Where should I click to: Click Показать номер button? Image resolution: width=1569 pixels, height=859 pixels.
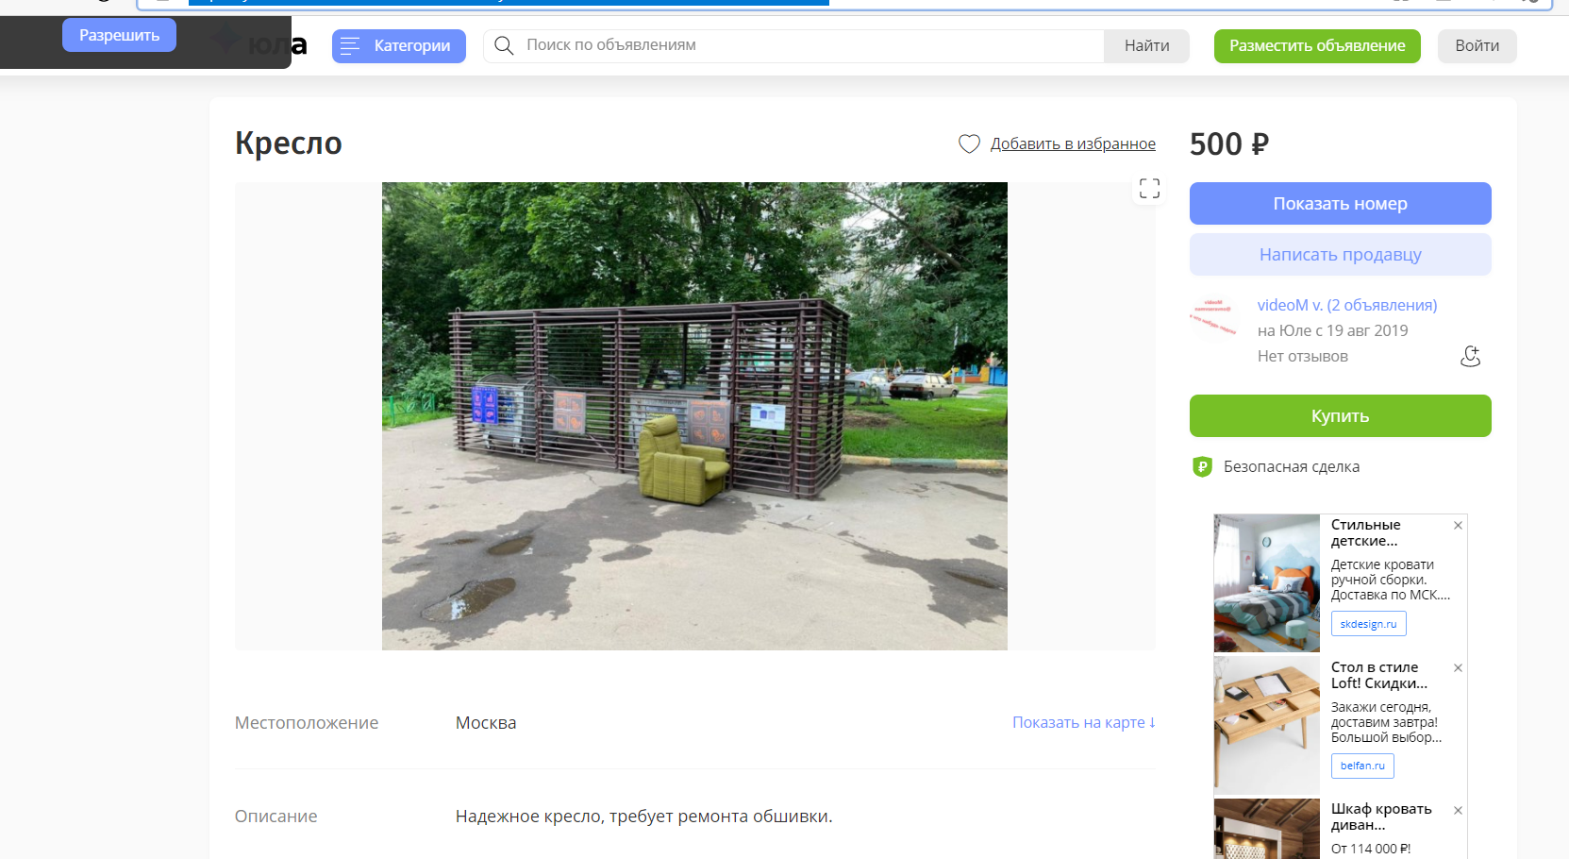point(1340,203)
